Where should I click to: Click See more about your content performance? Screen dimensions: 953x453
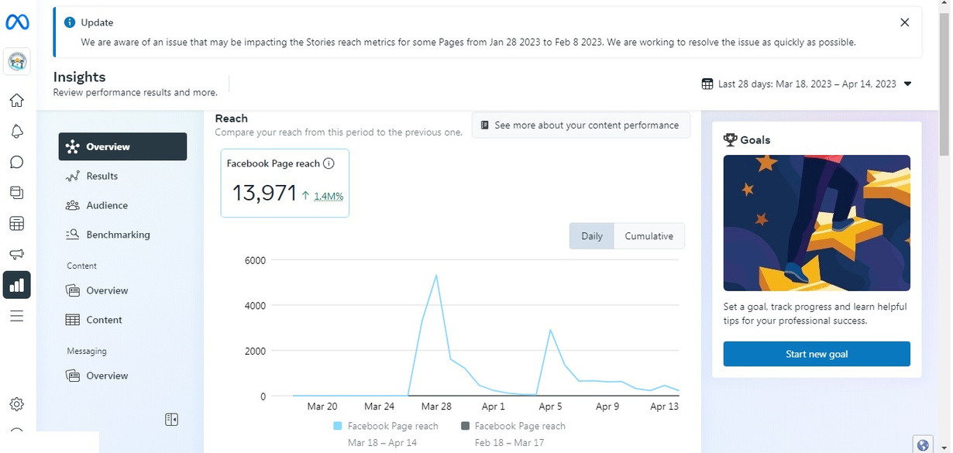(580, 125)
